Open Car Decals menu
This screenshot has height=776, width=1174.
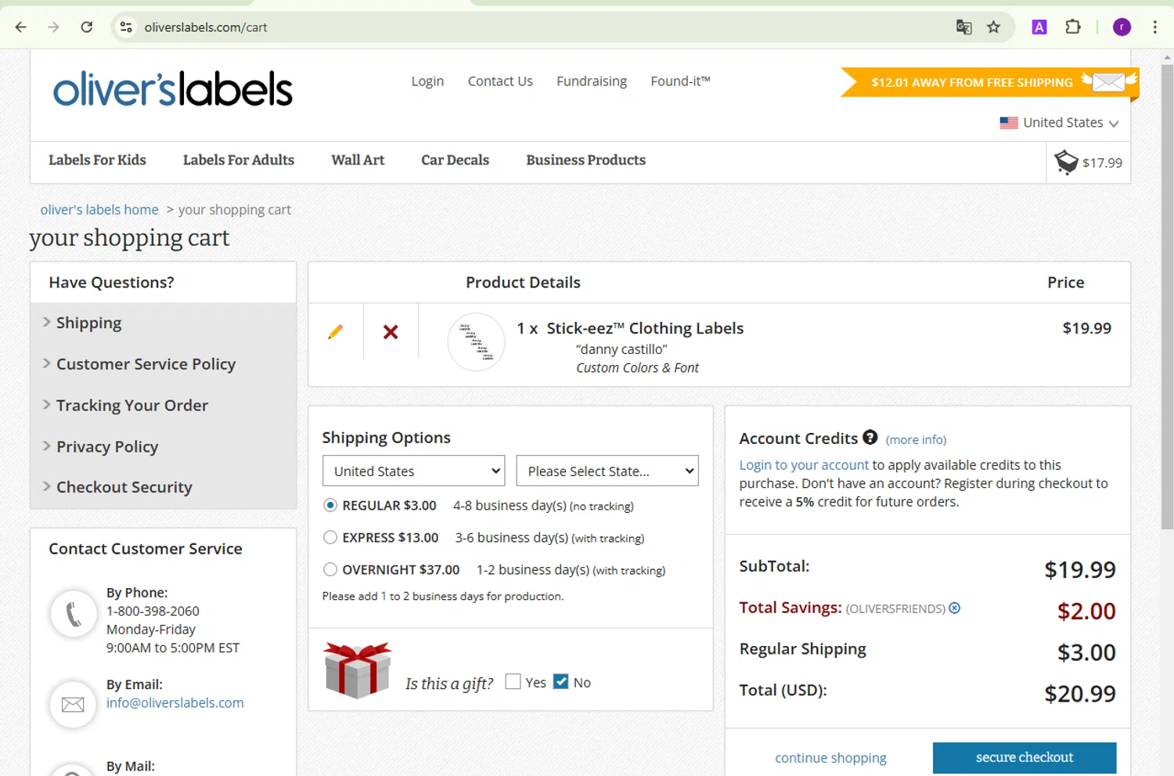coord(455,161)
